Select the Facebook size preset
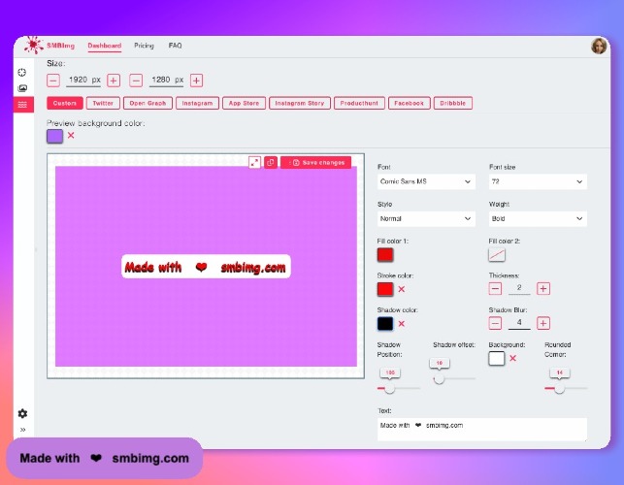 (x=410, y=103)
